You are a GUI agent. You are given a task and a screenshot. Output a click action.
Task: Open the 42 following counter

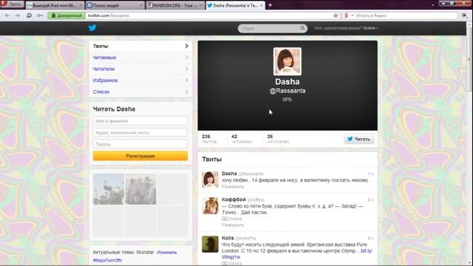point(242,139)
